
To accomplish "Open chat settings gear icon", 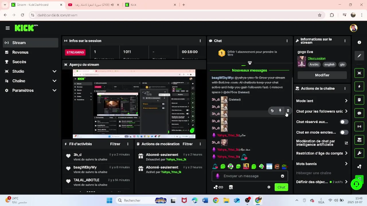I will click(269, 187).
